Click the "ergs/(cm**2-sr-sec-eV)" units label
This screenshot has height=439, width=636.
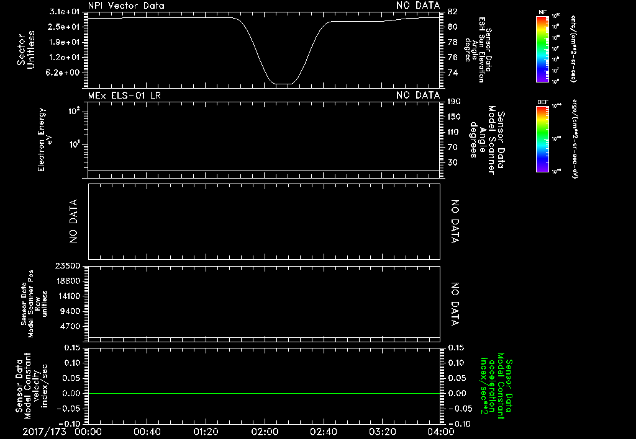pyautogui.click(x=574, y=139)
